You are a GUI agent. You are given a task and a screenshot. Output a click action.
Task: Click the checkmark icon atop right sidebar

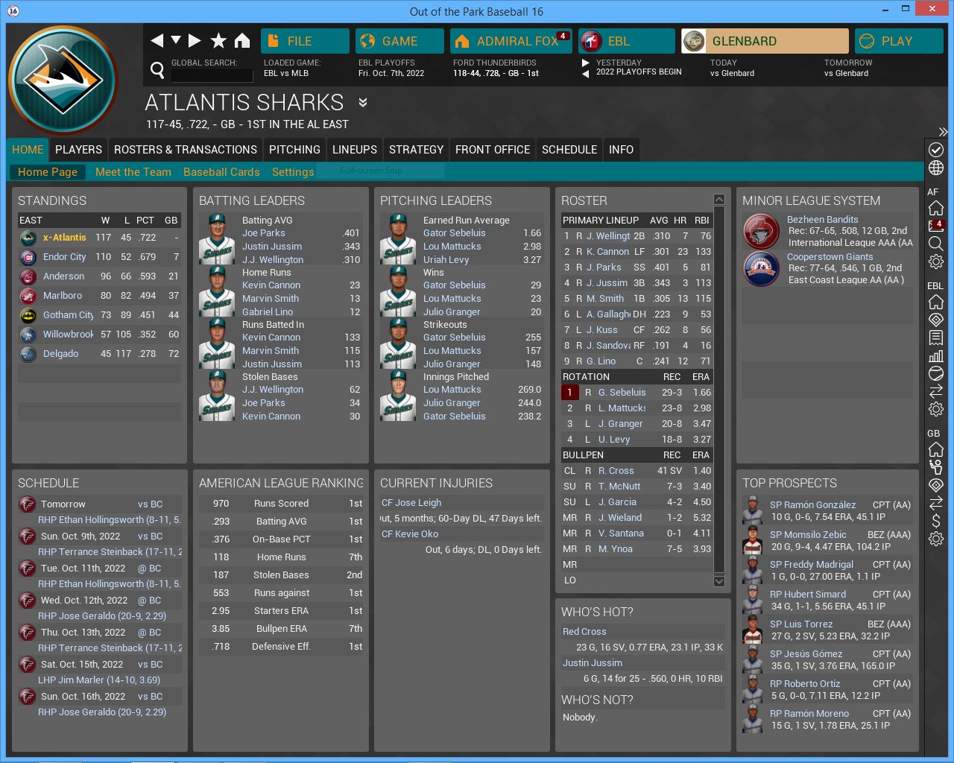[936, 150]
